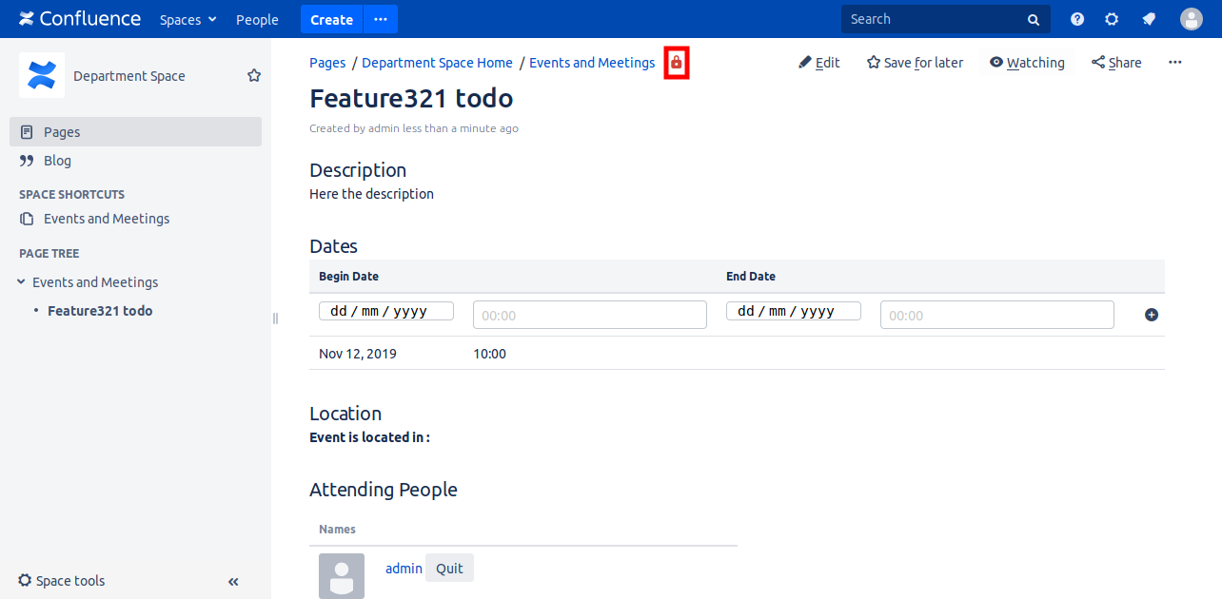The width and height of the screenshot is (1222, 599).
Task: Star the Department Space as favorite
Action: click(254, 76)
